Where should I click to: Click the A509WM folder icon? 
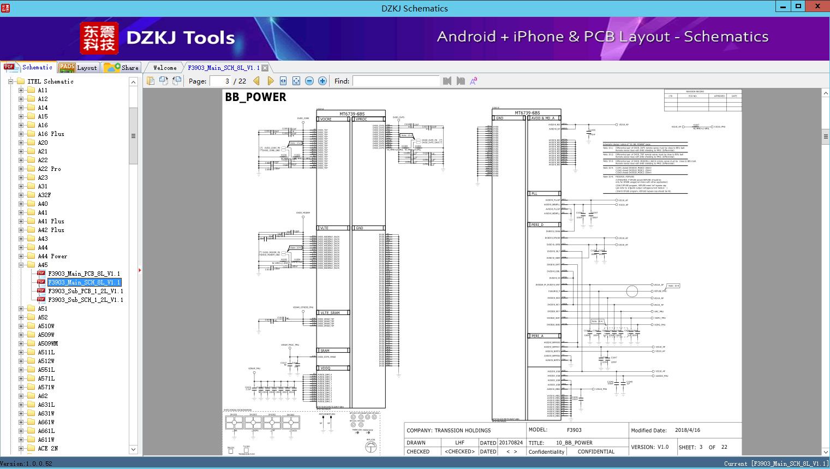click(31, 343)
